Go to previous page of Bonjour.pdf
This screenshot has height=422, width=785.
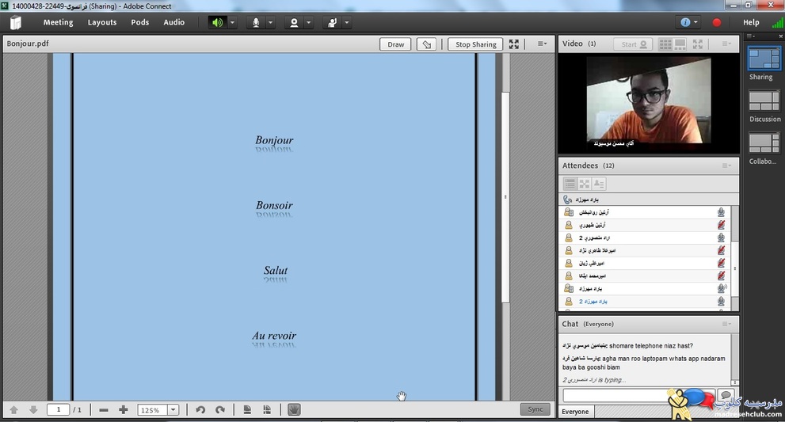click(x=13, y=409)
